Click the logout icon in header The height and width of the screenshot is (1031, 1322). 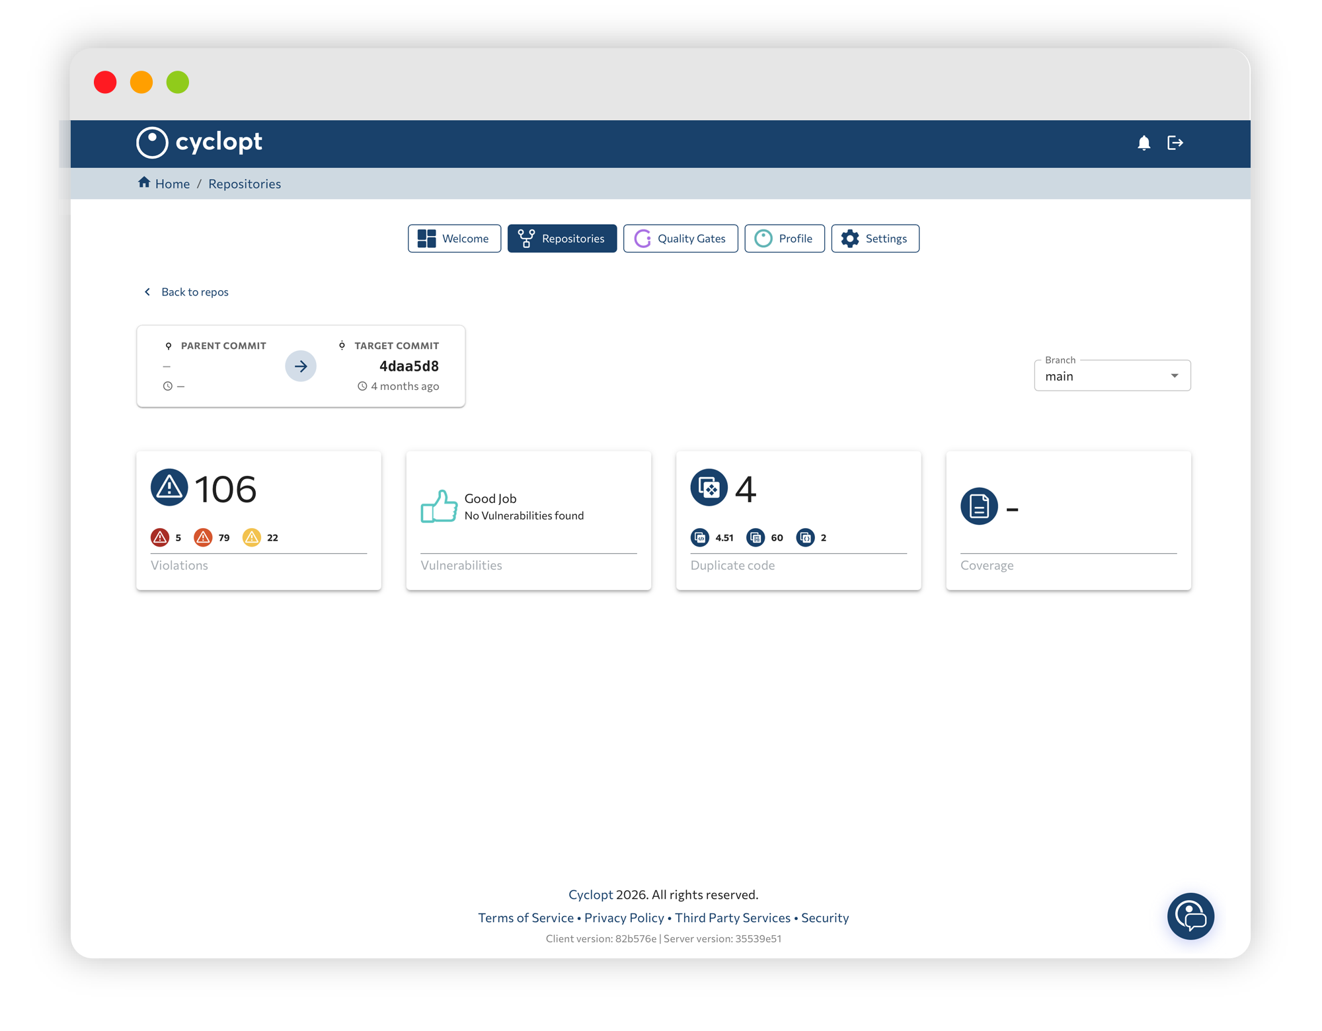(x=1175, y=143)
